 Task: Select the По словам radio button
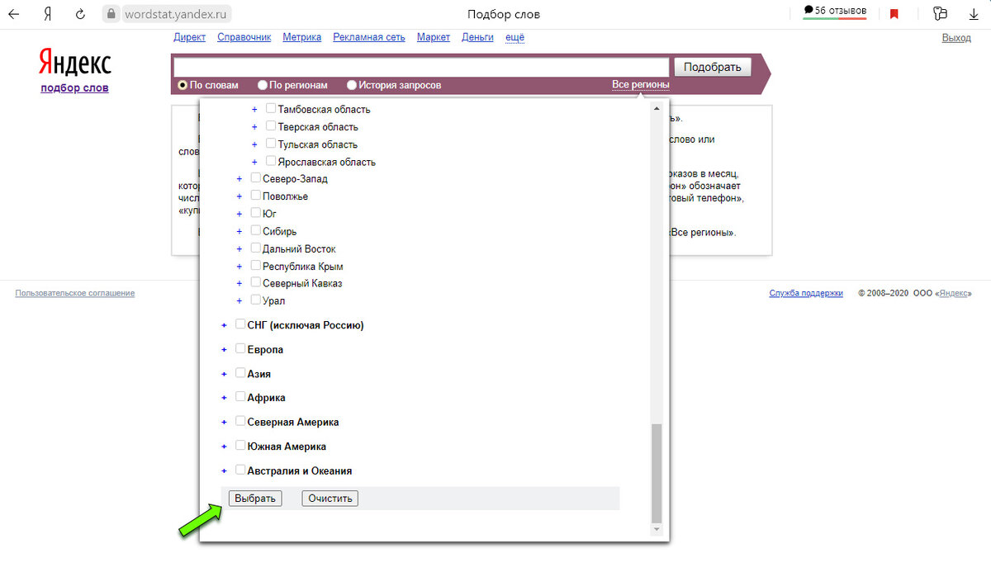coord(183,85)
